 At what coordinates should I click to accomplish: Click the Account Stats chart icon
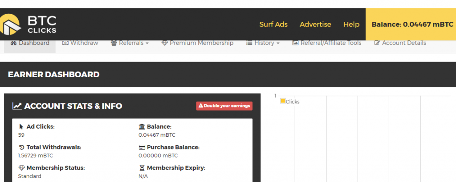(x=17, y=106)
